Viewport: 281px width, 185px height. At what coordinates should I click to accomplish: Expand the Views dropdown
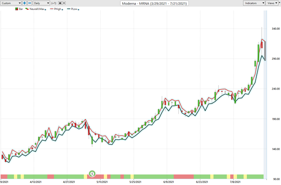click(x=272, y=3)
